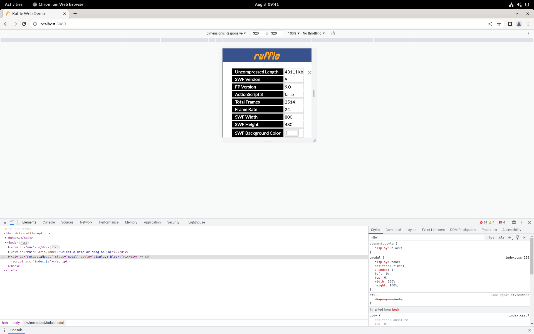Switch to the Network tab
Image resolution: width=534 pixels, height=334 pixels.
86,222
